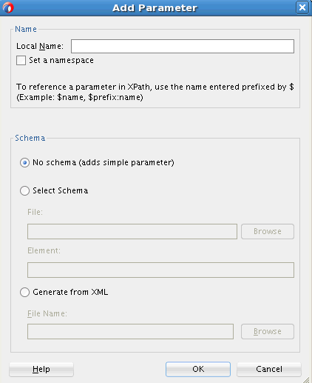Click Browse next to the schema File field
This screenshot has height=383, width=312.
[268, 231]
